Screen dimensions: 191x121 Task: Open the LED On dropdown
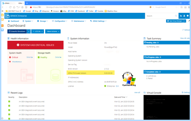38,32
